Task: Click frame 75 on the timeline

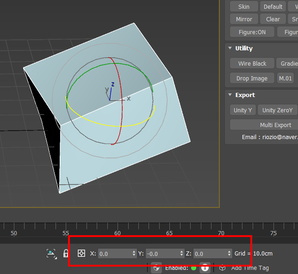Action: [273, 233]
